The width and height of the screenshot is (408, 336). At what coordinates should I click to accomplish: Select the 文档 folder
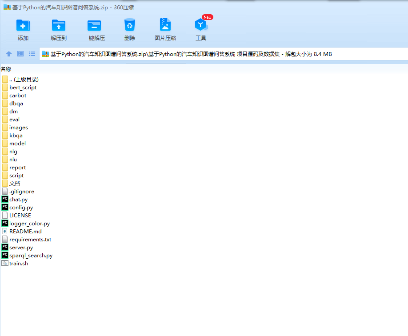pos(11,184)
